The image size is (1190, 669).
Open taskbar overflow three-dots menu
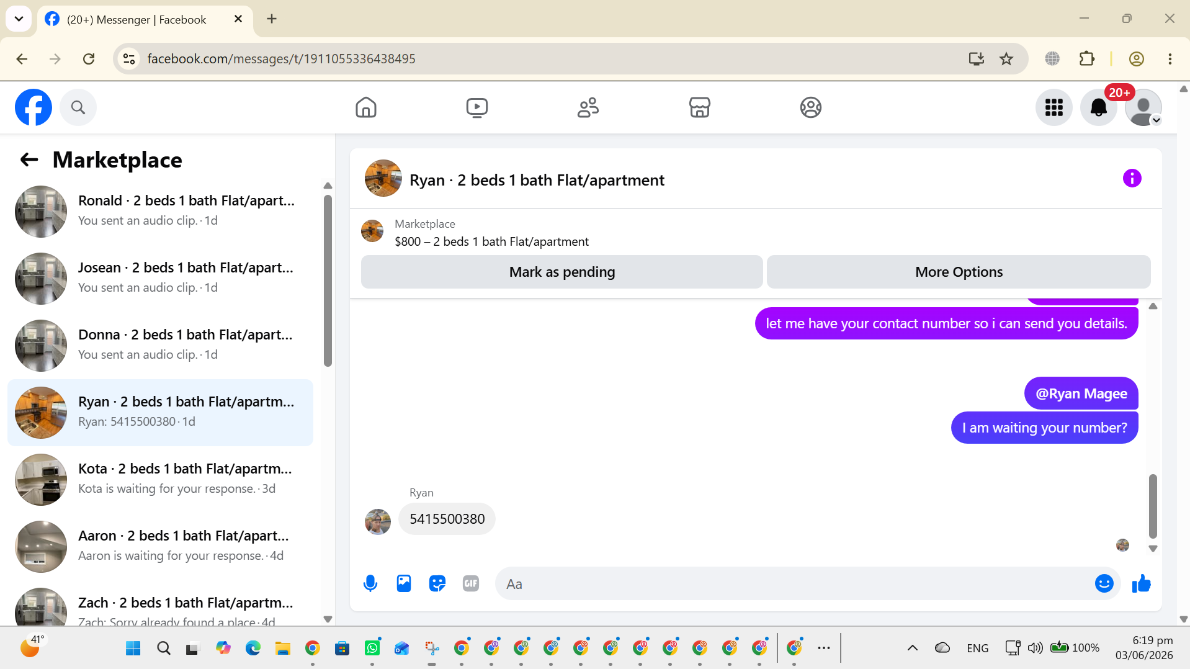coord(824,648)
